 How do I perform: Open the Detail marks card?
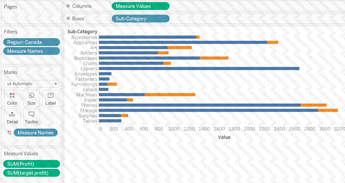12,117
